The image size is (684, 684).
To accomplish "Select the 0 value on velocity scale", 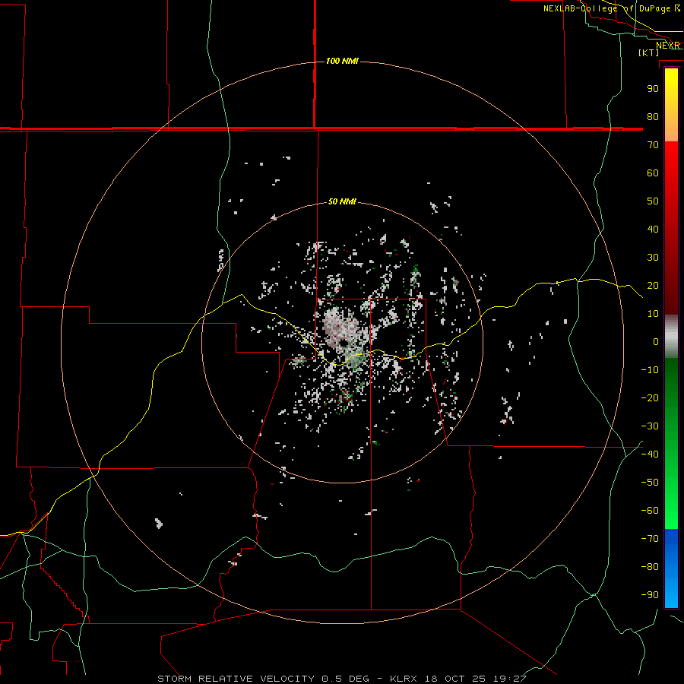I will coord(656,341).
